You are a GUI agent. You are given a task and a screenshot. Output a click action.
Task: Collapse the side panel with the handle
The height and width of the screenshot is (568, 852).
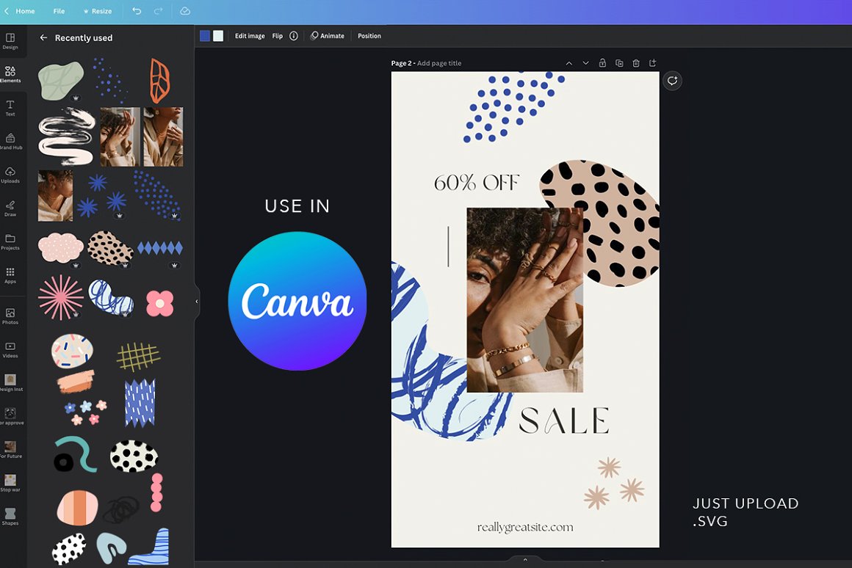pyautogui.click(x=196, y=301)
